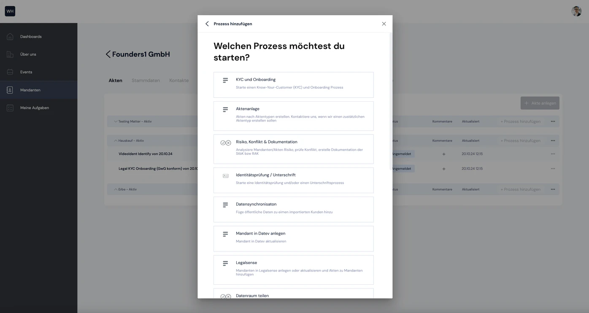Click Prozess hinzufügen in Erbe row
The width and height of the screenshot is (589, 313).
(520, 189)
